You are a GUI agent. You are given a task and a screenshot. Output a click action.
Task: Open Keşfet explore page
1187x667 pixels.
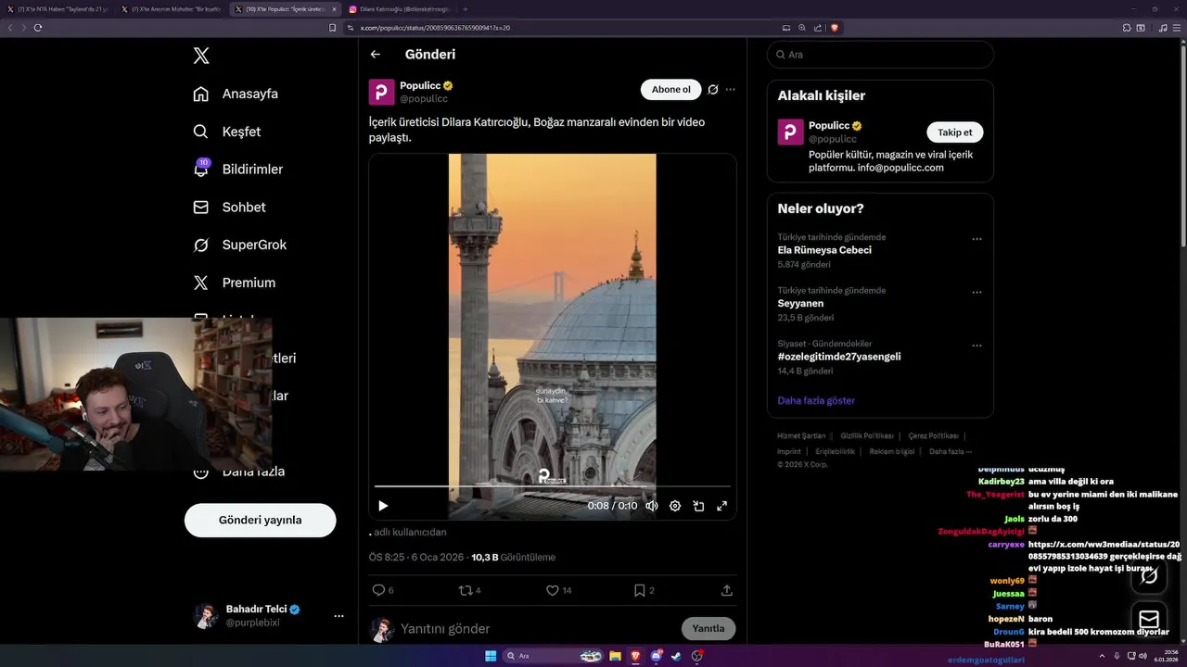pyautogui.click(x=227, y=132)
